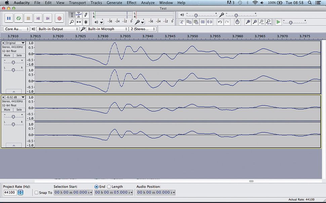Cut the selection with scissors icon
This screenshot has height=203, width=326.
[x=181, y=21]
